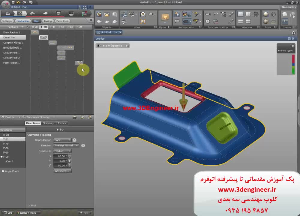This screenshot has height=216, width=300.
Task: Open the Relative to Product dropdown
Action: coord(62,151)
